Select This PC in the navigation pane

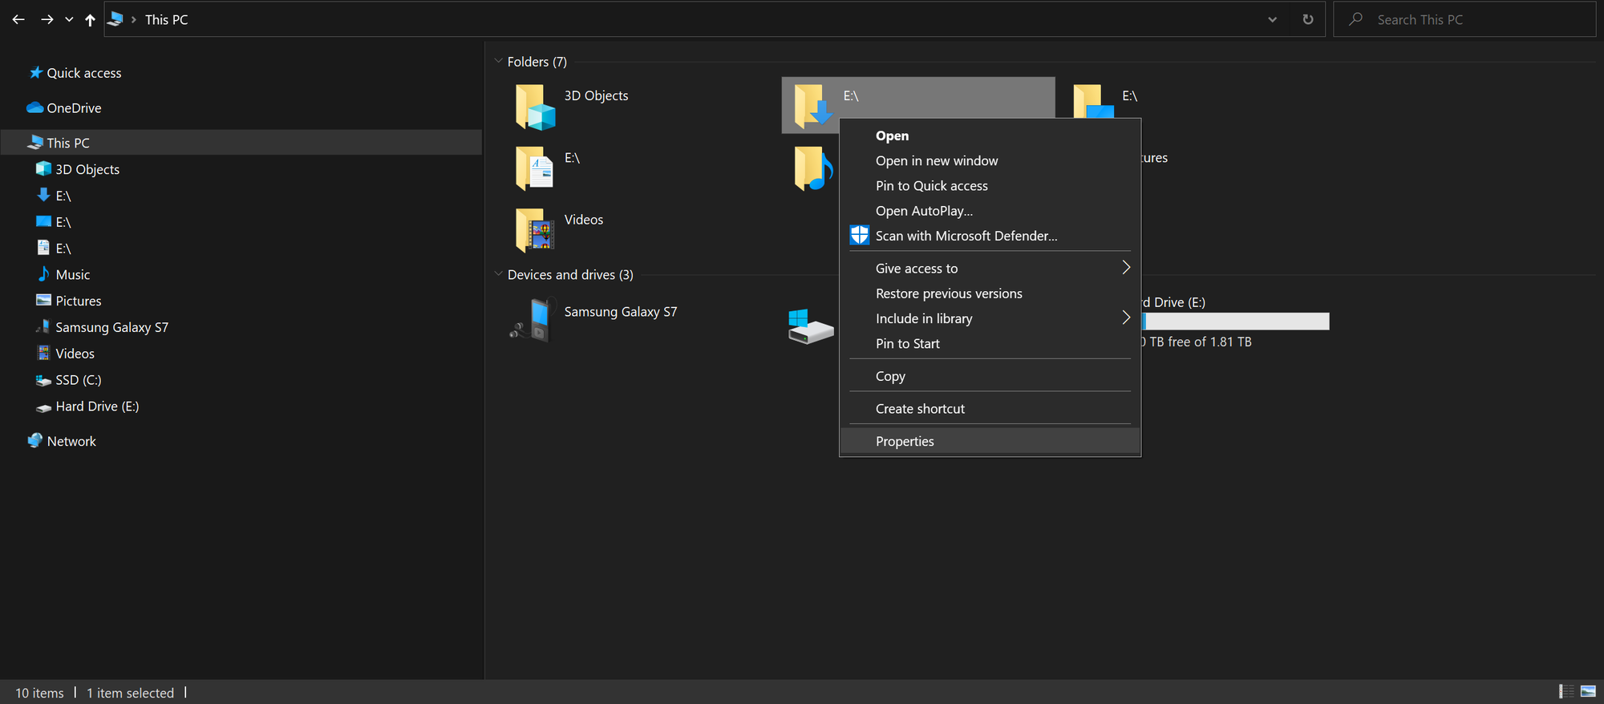(x=241, y=143)
